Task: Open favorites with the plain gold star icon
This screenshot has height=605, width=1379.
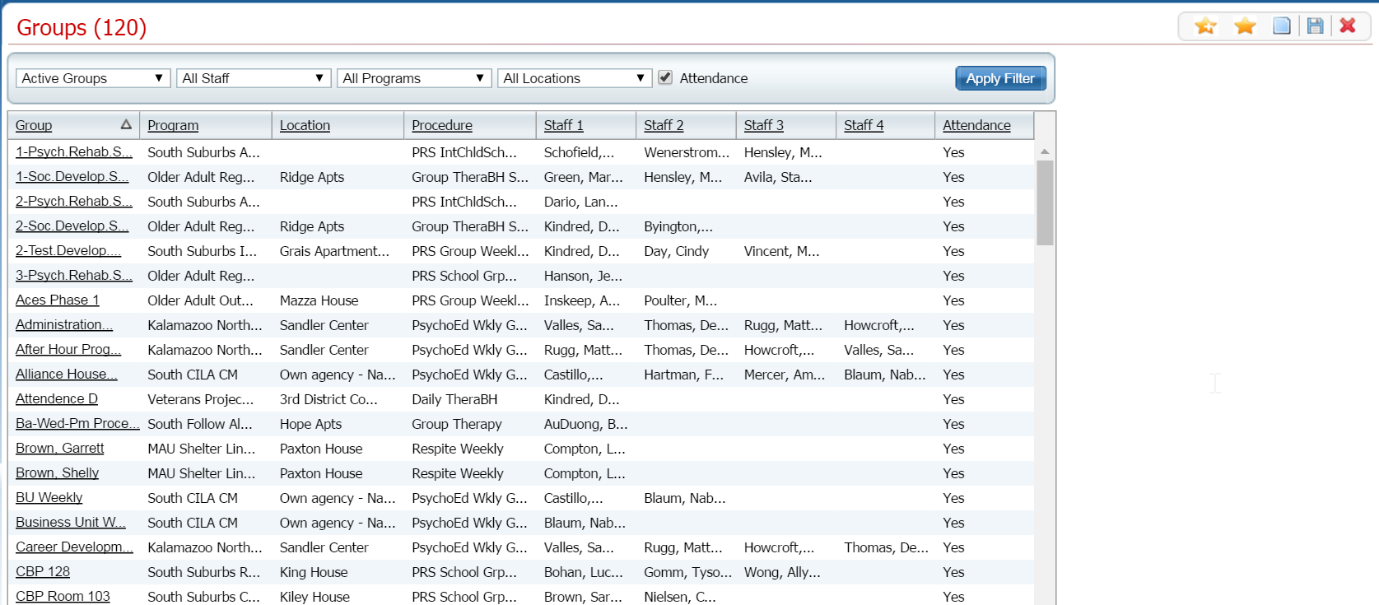Action: coord(1245,26)
